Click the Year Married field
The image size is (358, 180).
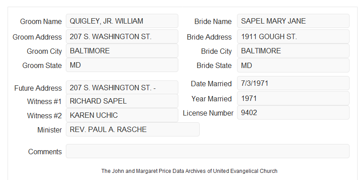tap(293, 98)
